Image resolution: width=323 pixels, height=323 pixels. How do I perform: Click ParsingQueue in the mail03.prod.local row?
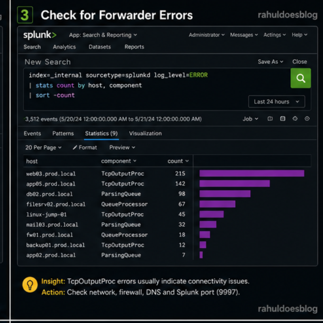point(121,224)
